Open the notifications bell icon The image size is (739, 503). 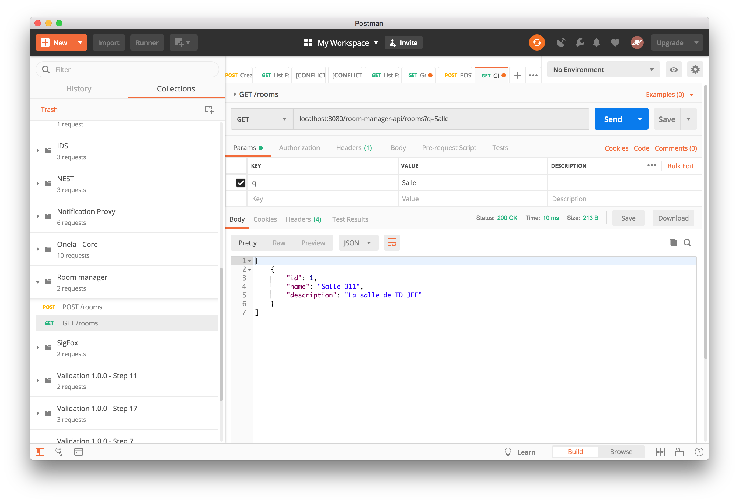pyautogui.click(x=596, y=42)
